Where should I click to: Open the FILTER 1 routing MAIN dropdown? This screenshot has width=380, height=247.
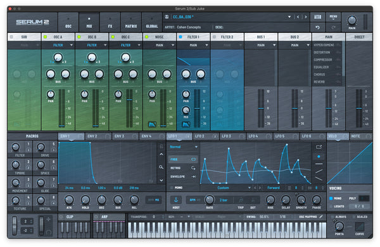[193, 45]
